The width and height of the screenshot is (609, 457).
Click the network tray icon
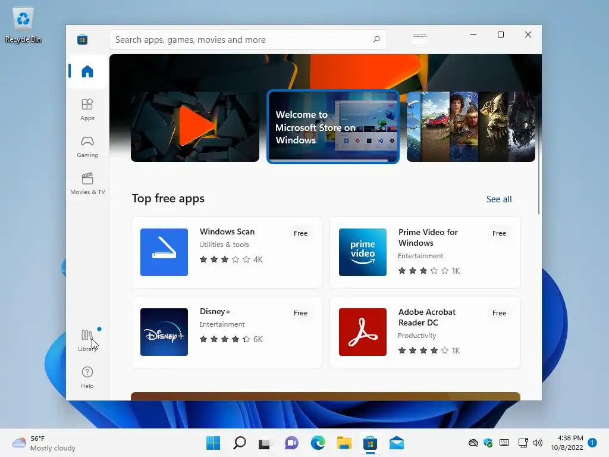(x=523, y=443)
